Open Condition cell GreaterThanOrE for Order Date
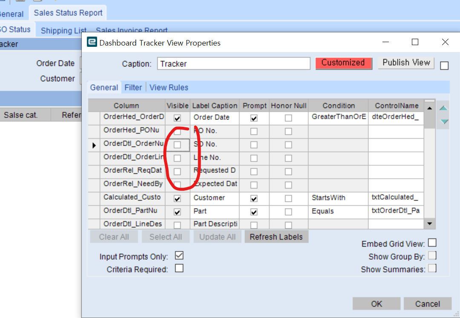The width and height of the screenshot is (460, 318). coord(339,118)
